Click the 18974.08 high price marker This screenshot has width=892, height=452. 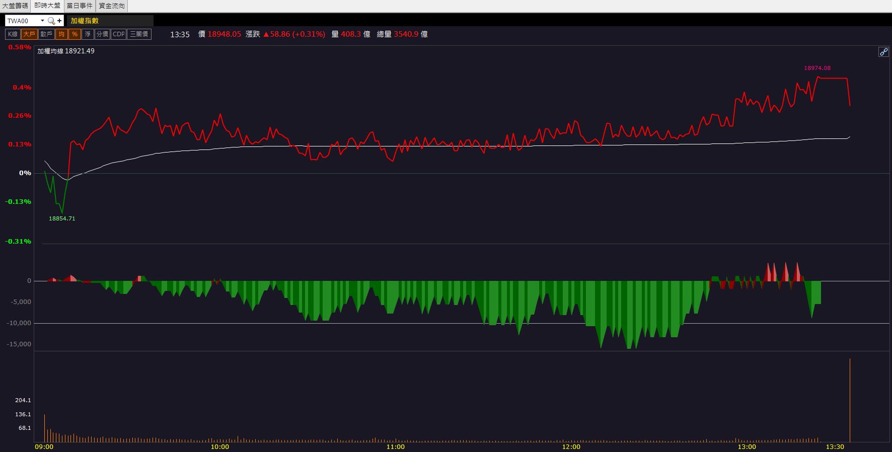coord(817,68)
